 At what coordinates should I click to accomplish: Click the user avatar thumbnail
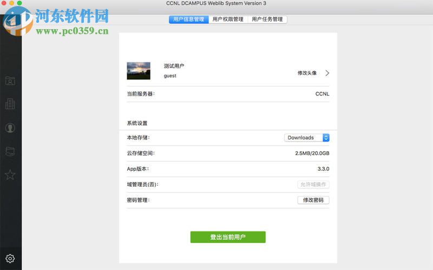139,71
